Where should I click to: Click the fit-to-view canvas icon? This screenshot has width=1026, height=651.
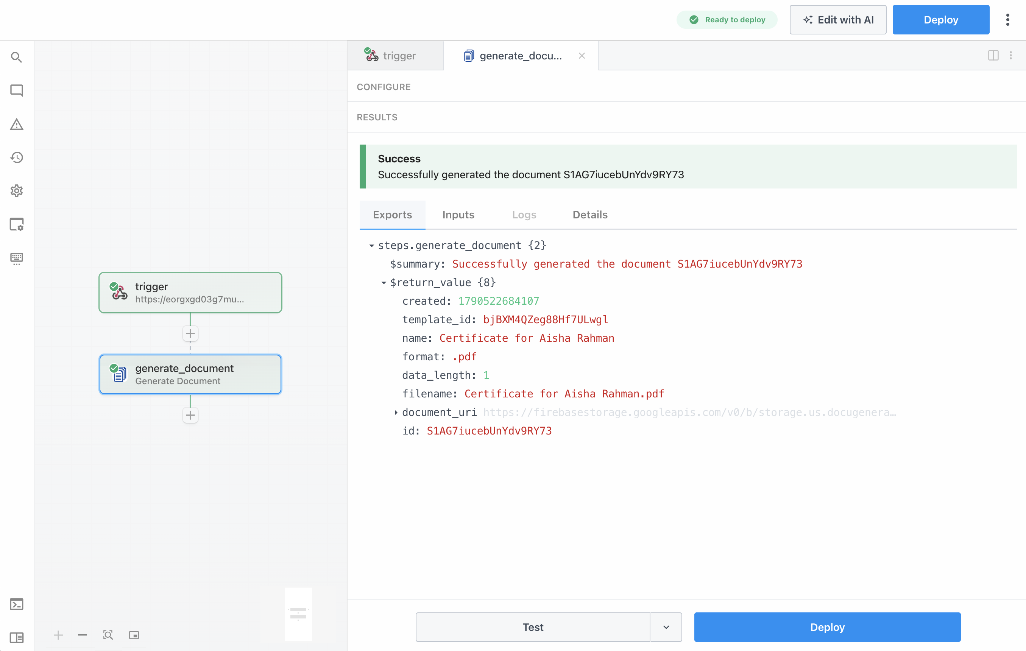click(x=108, y=635)
